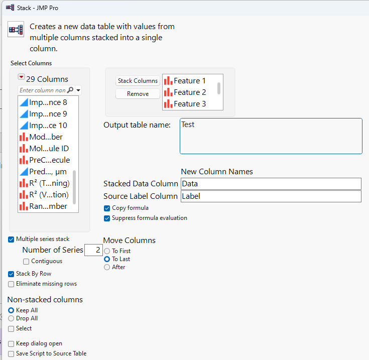This screenshot has height=360, width=369.
Task: Click the continuous icon of Pred..., µm
Action: (x=24, y=172)
